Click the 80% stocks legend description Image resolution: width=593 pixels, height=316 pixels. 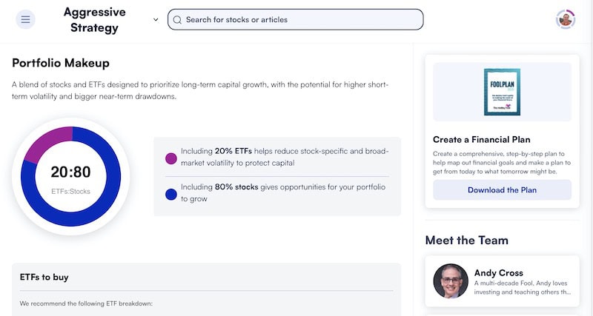(x=283, y=193)
